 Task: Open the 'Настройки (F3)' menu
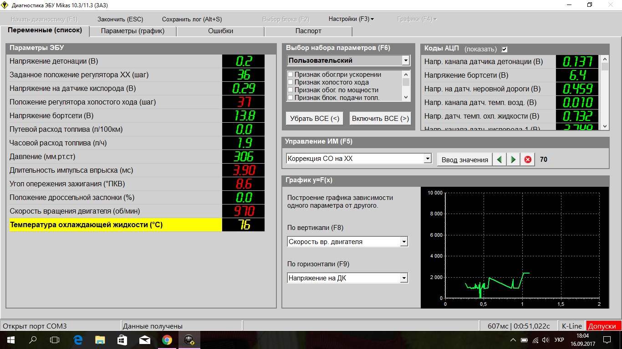point(351,19)
